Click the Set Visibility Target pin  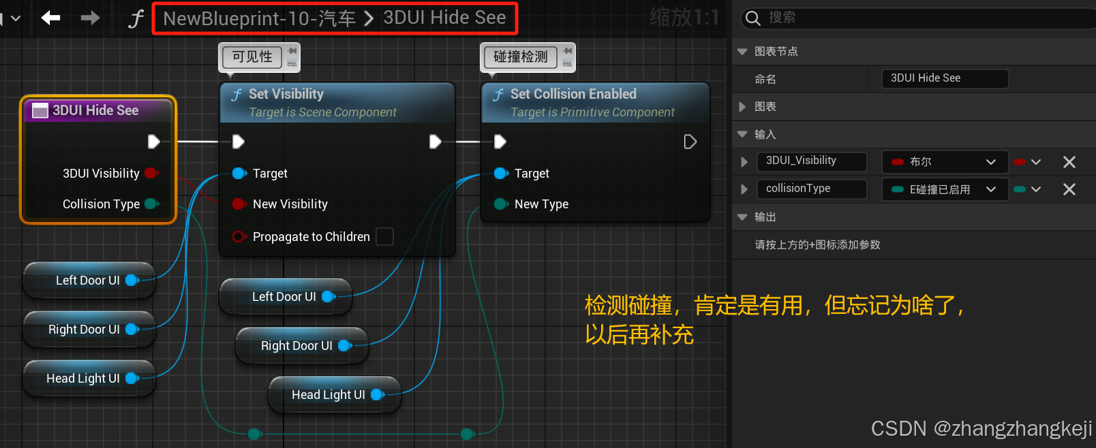point(239,174)
